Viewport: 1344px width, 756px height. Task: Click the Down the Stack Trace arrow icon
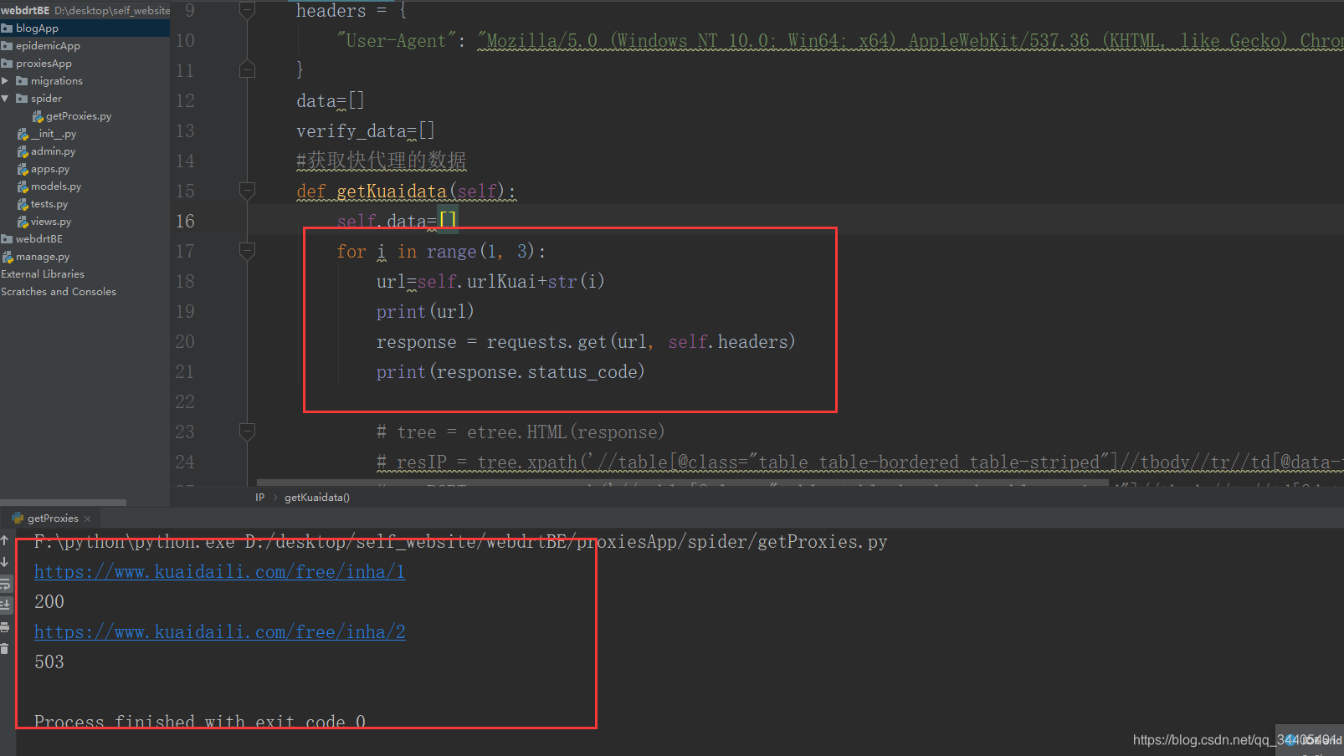pyautogui.click(x=4, y=562)
